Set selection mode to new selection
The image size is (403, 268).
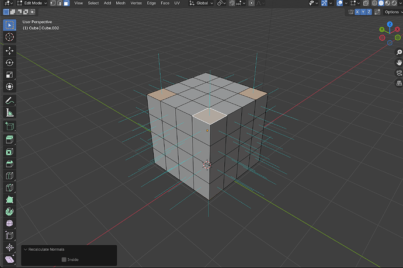6,12
